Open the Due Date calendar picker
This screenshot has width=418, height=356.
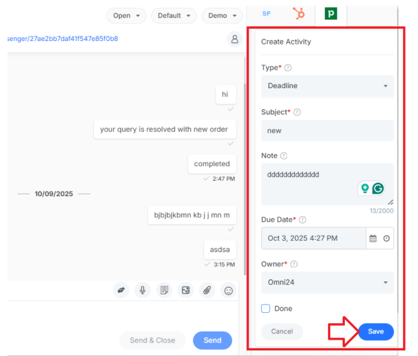[373, 239]
